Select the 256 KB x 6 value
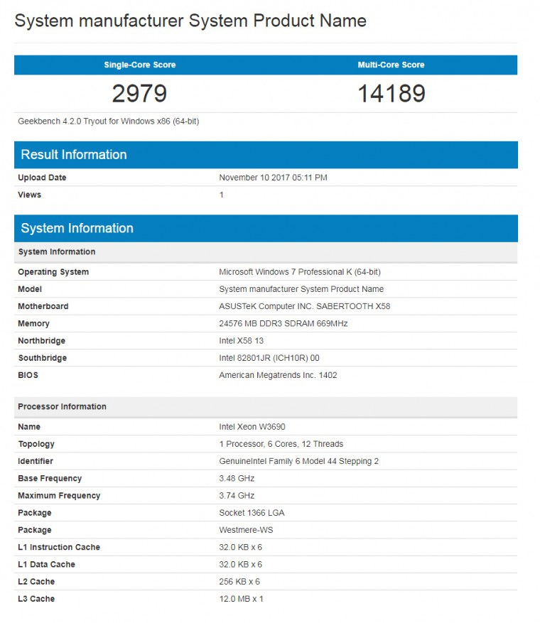This screenshot has height=623, width=540. (239, 582)
